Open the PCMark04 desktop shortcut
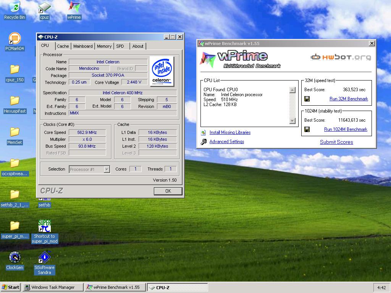The image size is (391, 293). coord(15,42)
